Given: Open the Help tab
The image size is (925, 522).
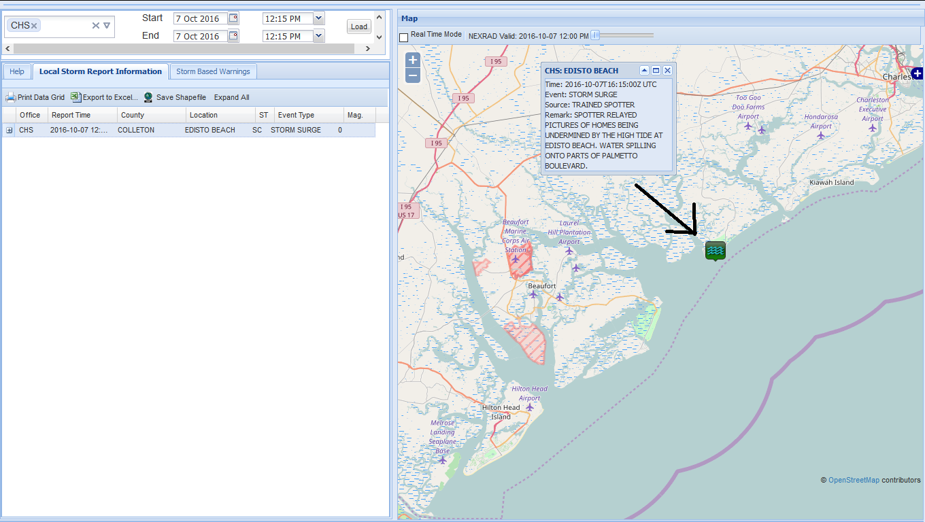Looking at the screenshot, I should 17,71.
